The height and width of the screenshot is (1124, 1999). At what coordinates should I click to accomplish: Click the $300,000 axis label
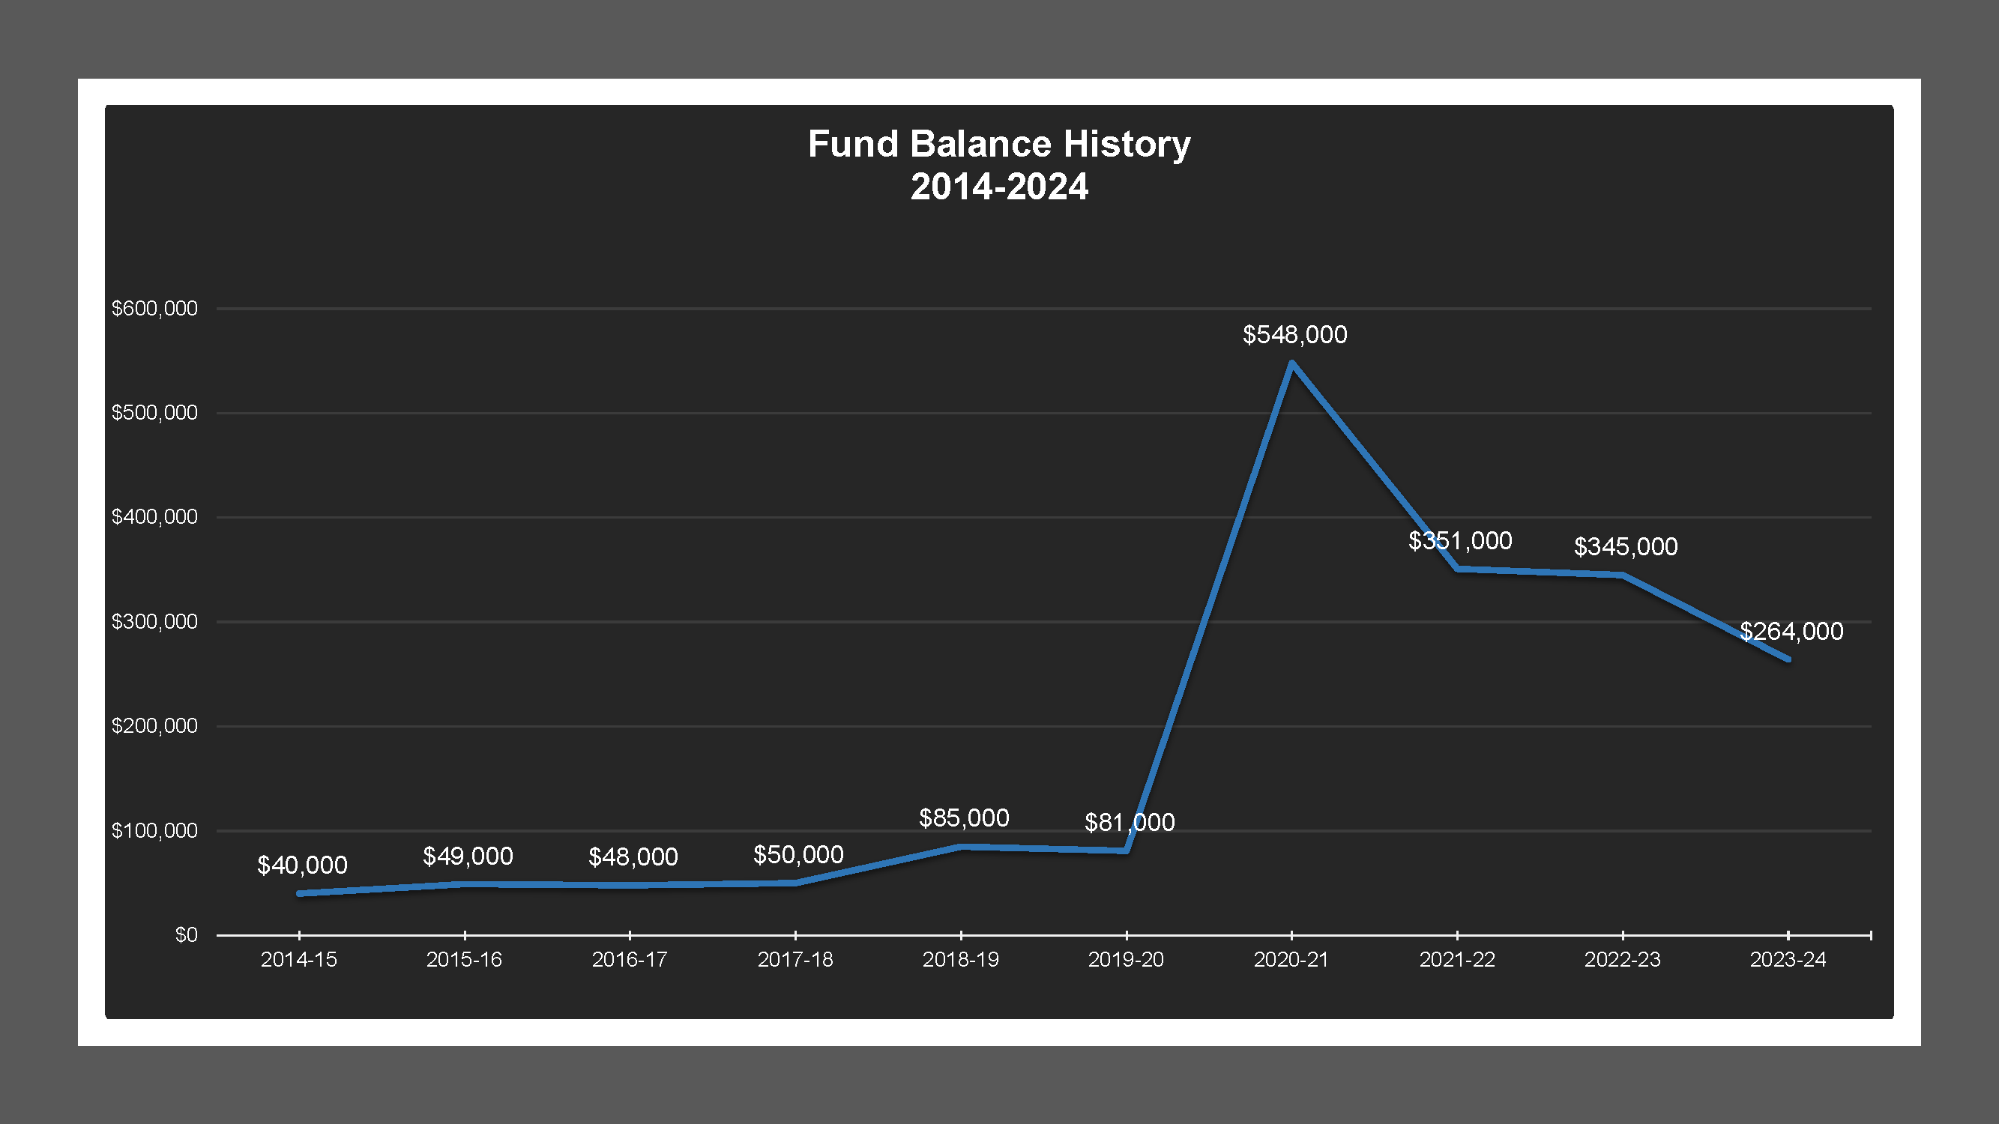pyautogui.click(x=154, y=621)
